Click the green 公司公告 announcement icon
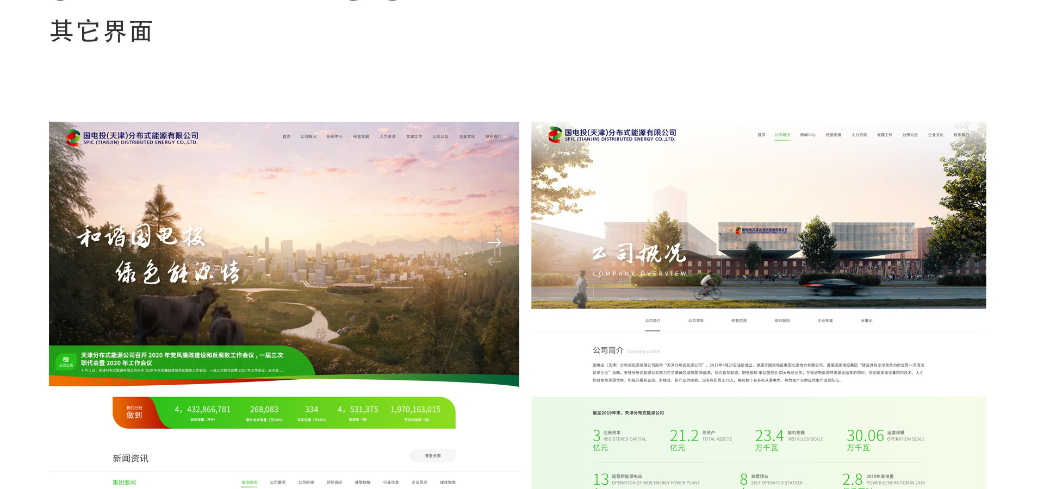Viewport: 1044px width, 489px height. (66, 362)
